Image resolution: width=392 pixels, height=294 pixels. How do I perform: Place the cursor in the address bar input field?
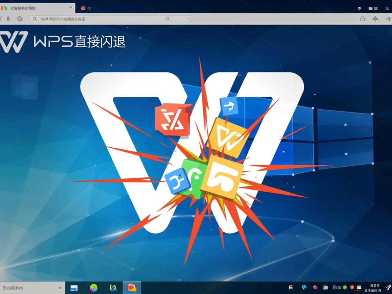(102, 19)
